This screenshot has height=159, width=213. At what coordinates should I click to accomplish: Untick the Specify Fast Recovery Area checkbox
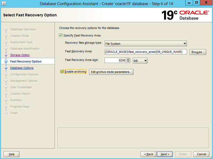coord(61,35)
